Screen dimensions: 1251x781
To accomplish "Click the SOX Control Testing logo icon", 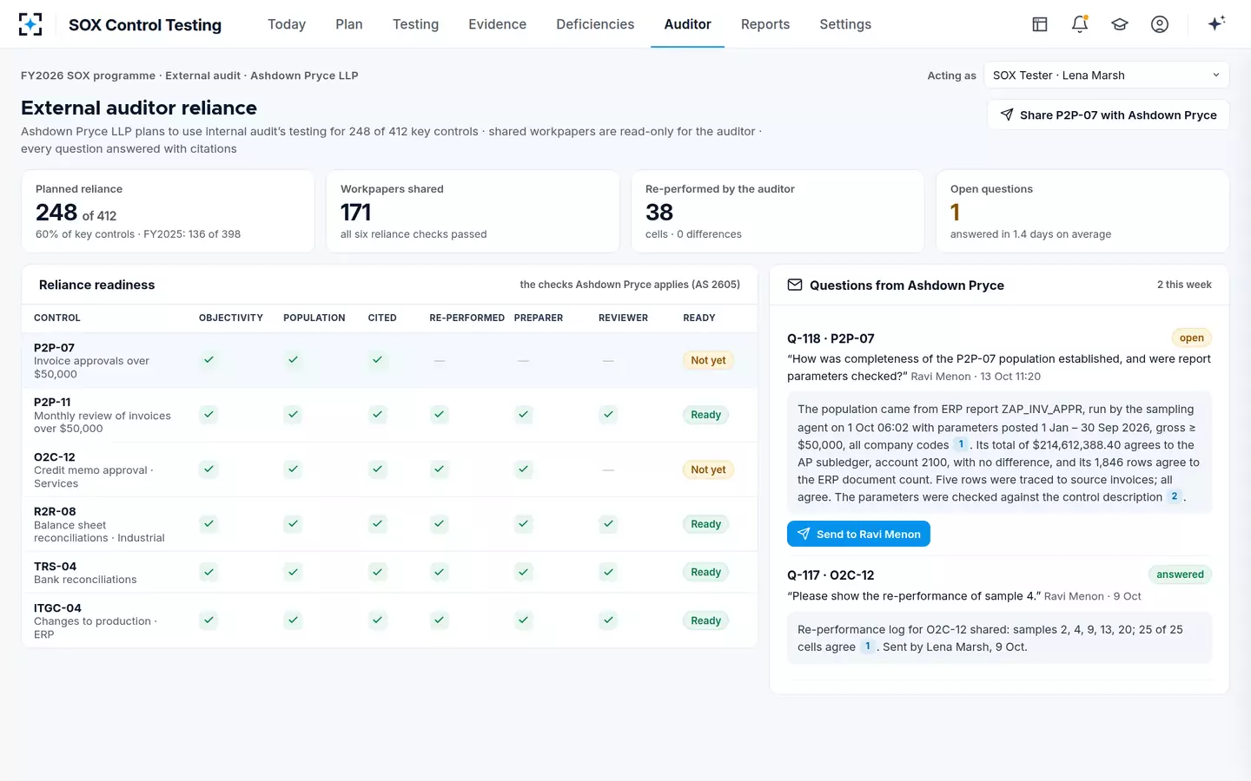I will coord(30,24).
